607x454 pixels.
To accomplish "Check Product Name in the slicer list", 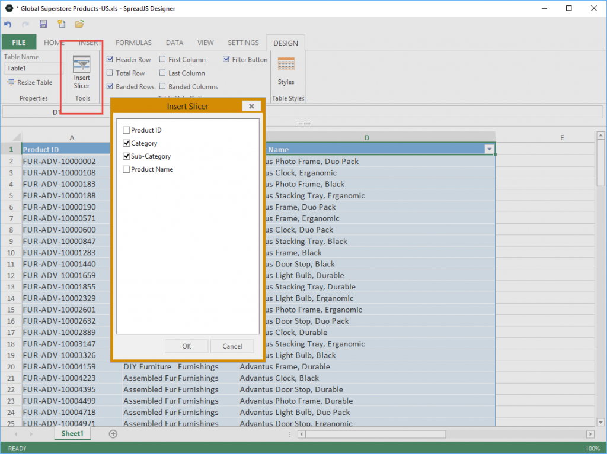I will (x=126, y=169).
